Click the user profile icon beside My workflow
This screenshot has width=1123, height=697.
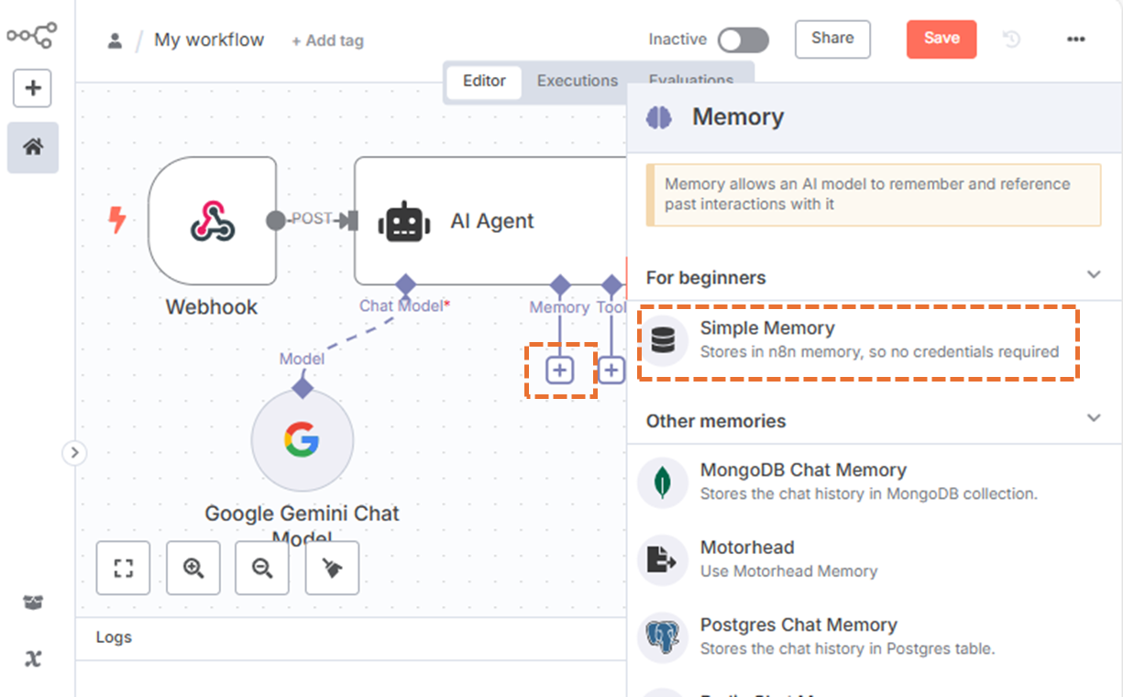pos(115,40)
